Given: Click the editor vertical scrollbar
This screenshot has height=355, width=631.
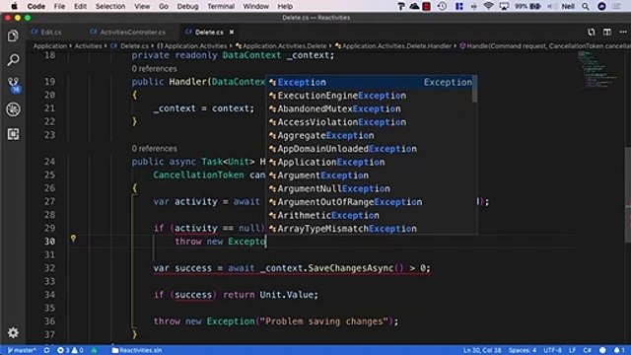Looking at the screenshot, I should point(628,195).
